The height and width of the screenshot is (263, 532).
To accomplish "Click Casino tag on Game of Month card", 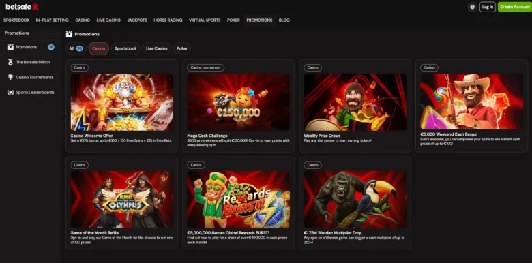I will pos(80,165).
